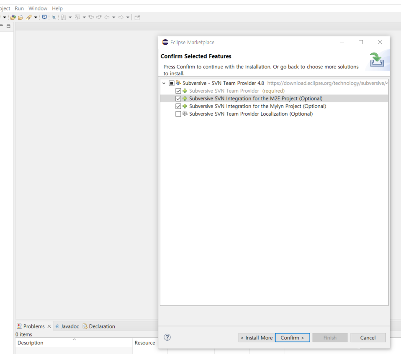Image resolution: width=401 pixels, height=354 pixels.
Task: Minimize the left side view panel
Action: click(x=1, y=25)
